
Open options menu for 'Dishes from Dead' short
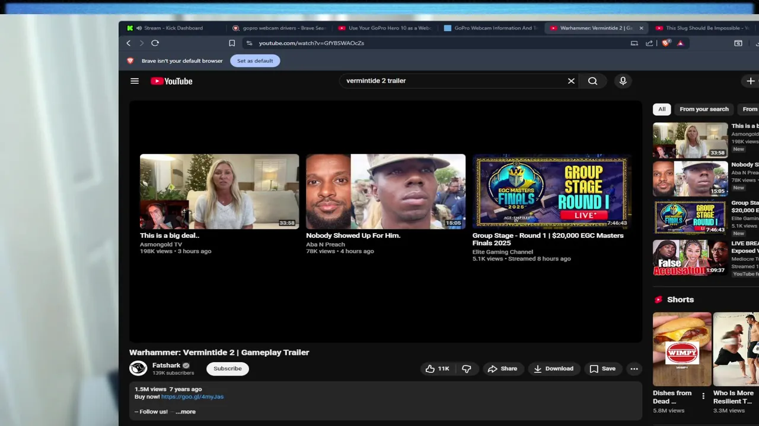(x=703, y=396)
